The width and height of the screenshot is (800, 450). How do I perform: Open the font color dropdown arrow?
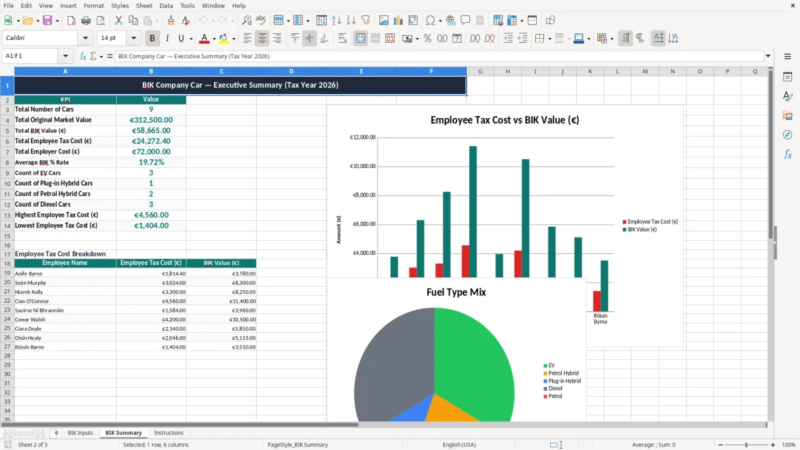(x=214, y=39)
